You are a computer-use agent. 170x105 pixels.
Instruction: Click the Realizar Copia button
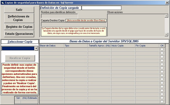coord(20,58)
